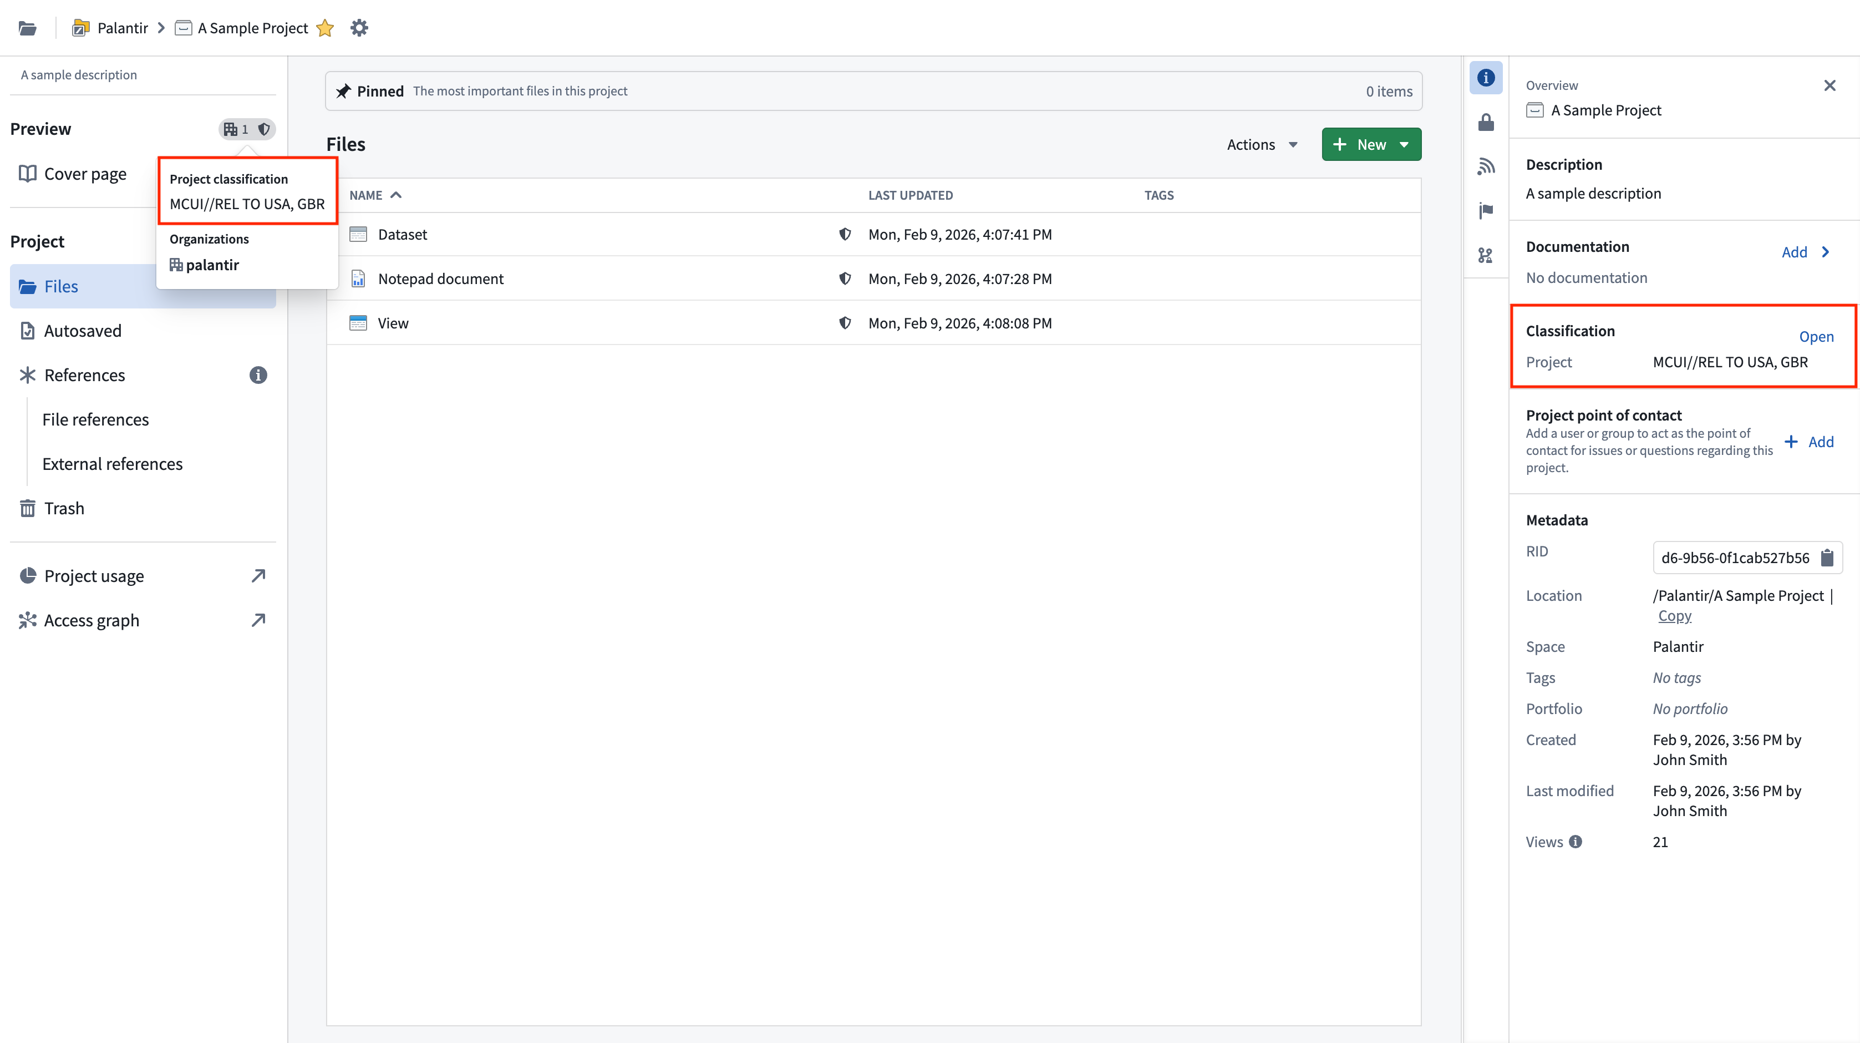1860x1043 pixels.
Task: Select Autosaved in project sidebar
Action: [82, 331]
